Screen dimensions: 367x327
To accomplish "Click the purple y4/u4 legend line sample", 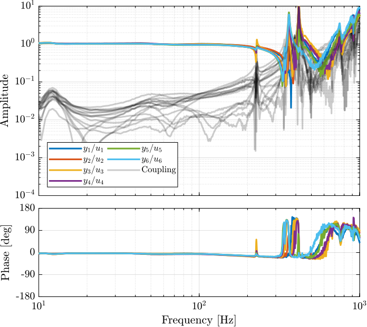I will pyautogui.click(x=65, y=181).
